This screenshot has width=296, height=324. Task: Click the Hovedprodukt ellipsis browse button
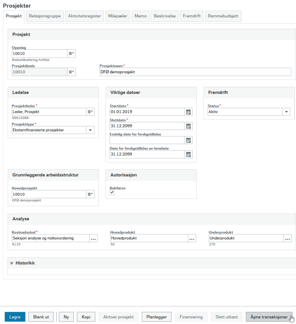point(192,238)
